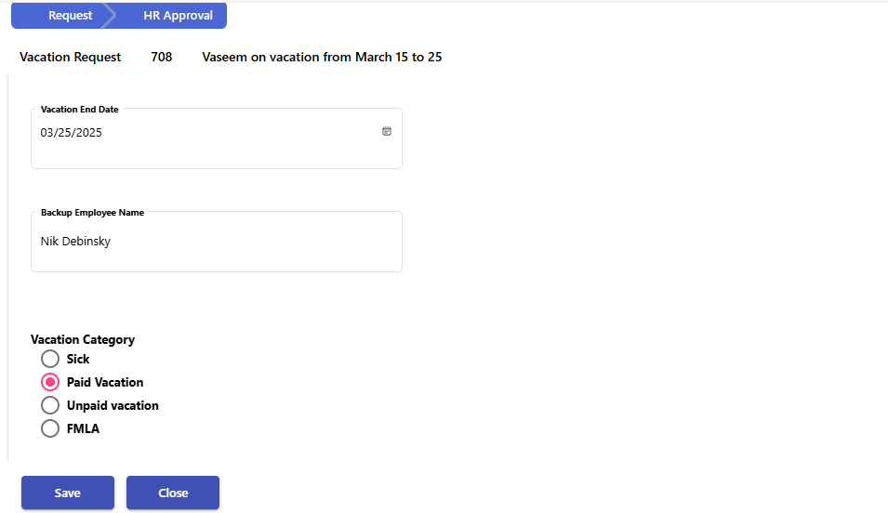The width and height of the screenshot is (888, 513).
Task: Click the Close button
Action: (x=173, y=493)
